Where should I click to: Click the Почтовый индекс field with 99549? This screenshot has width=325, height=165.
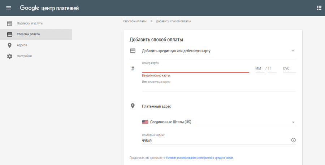click(x=215, y=141)
